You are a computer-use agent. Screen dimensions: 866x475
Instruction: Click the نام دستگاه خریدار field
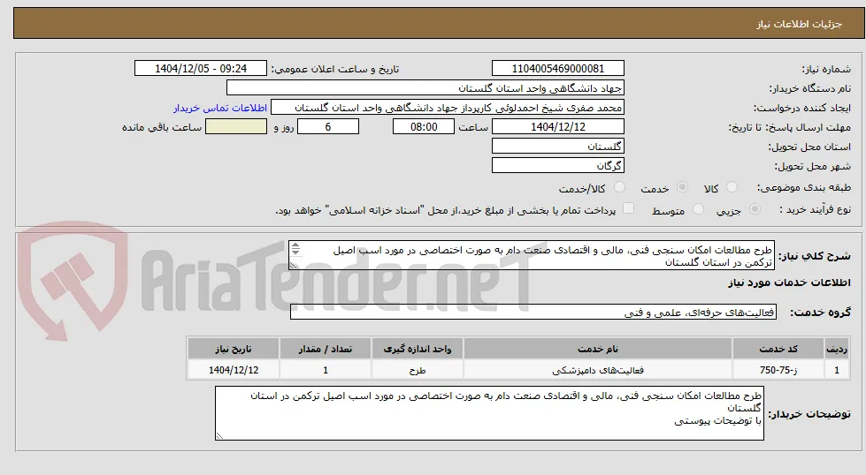coord(425,87)
